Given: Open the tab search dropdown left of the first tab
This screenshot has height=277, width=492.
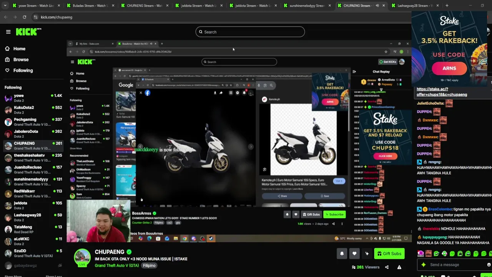Looking at the screenshot, I should click(4, 5).
